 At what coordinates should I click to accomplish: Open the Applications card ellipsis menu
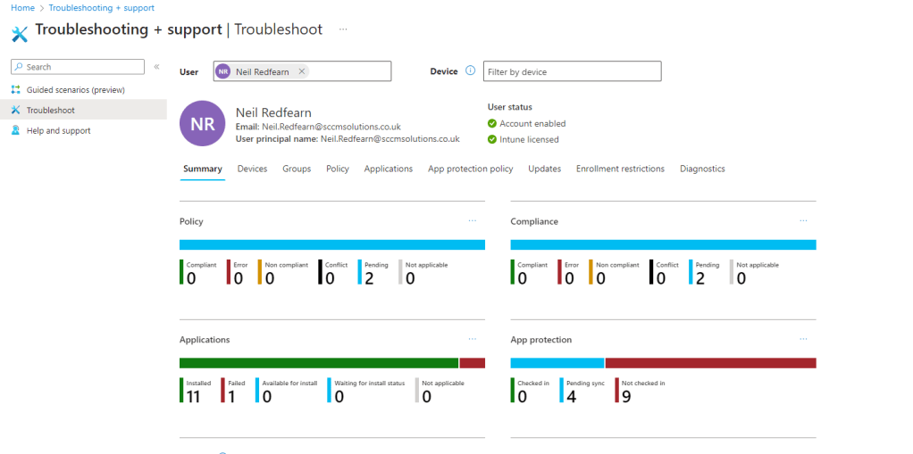click(473, 339)
